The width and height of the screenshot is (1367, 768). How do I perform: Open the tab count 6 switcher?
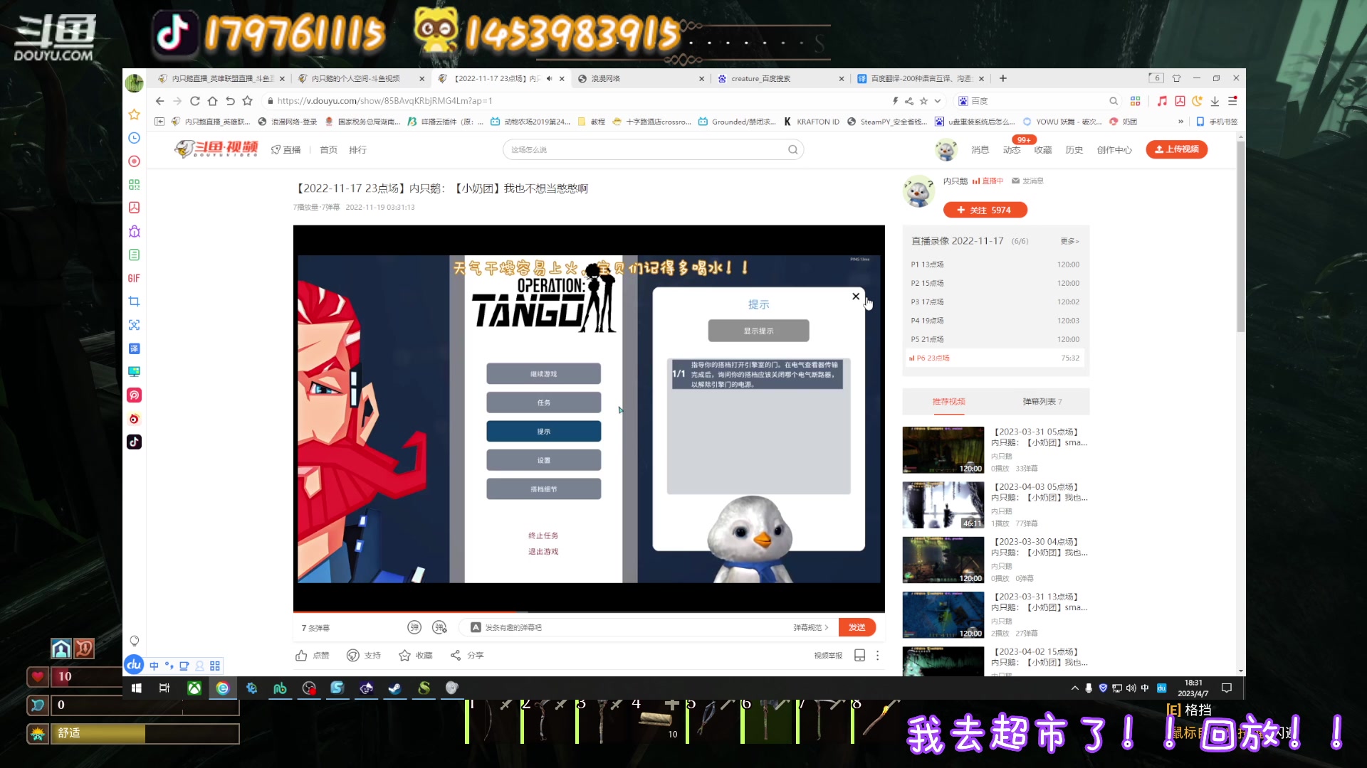1156,78
